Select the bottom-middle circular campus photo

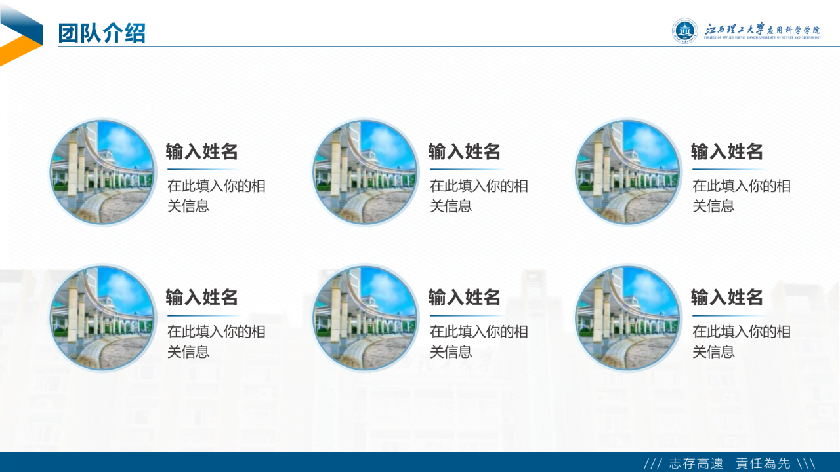point(366,318)
